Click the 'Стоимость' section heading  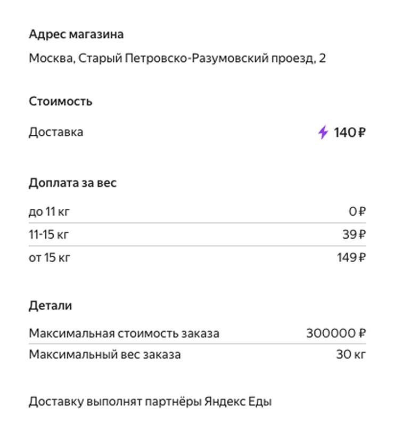[61, 101]
